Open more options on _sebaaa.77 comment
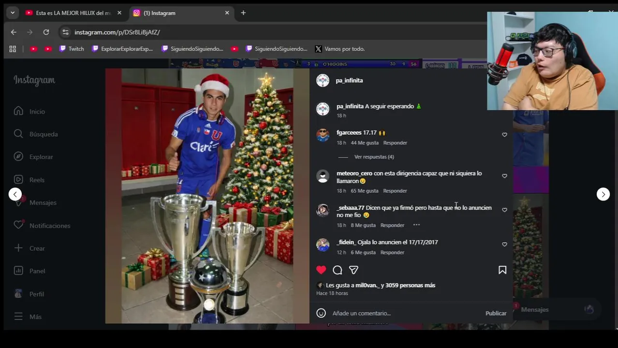This screenshot has width=618, height=348. [416, 225]
